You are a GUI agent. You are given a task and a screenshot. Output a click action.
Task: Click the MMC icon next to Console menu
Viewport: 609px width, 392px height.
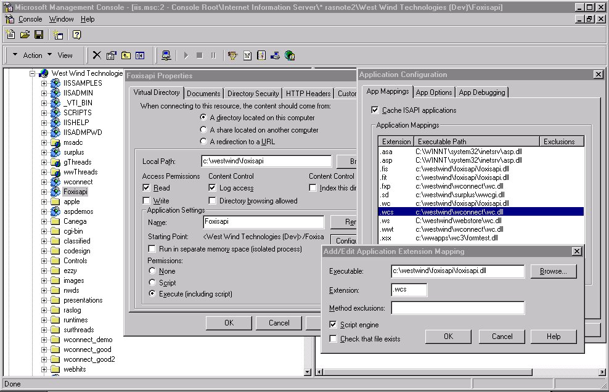(10, 19)
